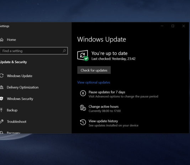Open Troubleshoot settings
190x165 pixels.
17,121
